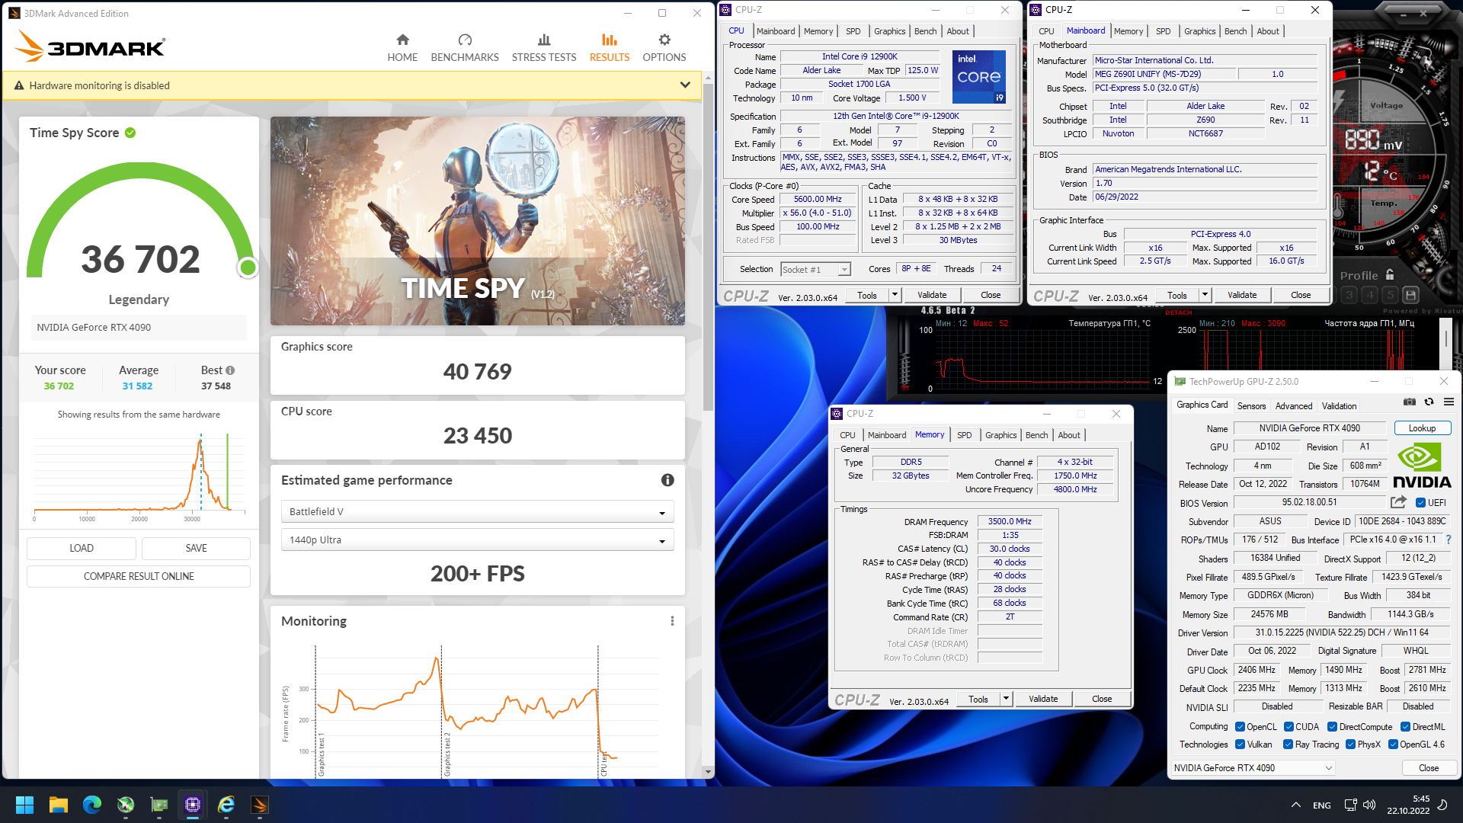Viewport: 1463px width, 823px height.
Task: Open the SPD tab in the CPU-Z Memory window
Action: click(x=964, y=435)
